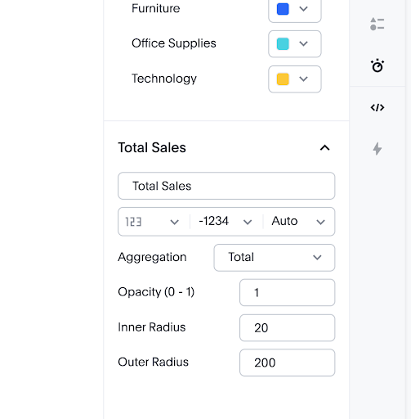Collapse the Total Sales section

(x=324, y=148)
